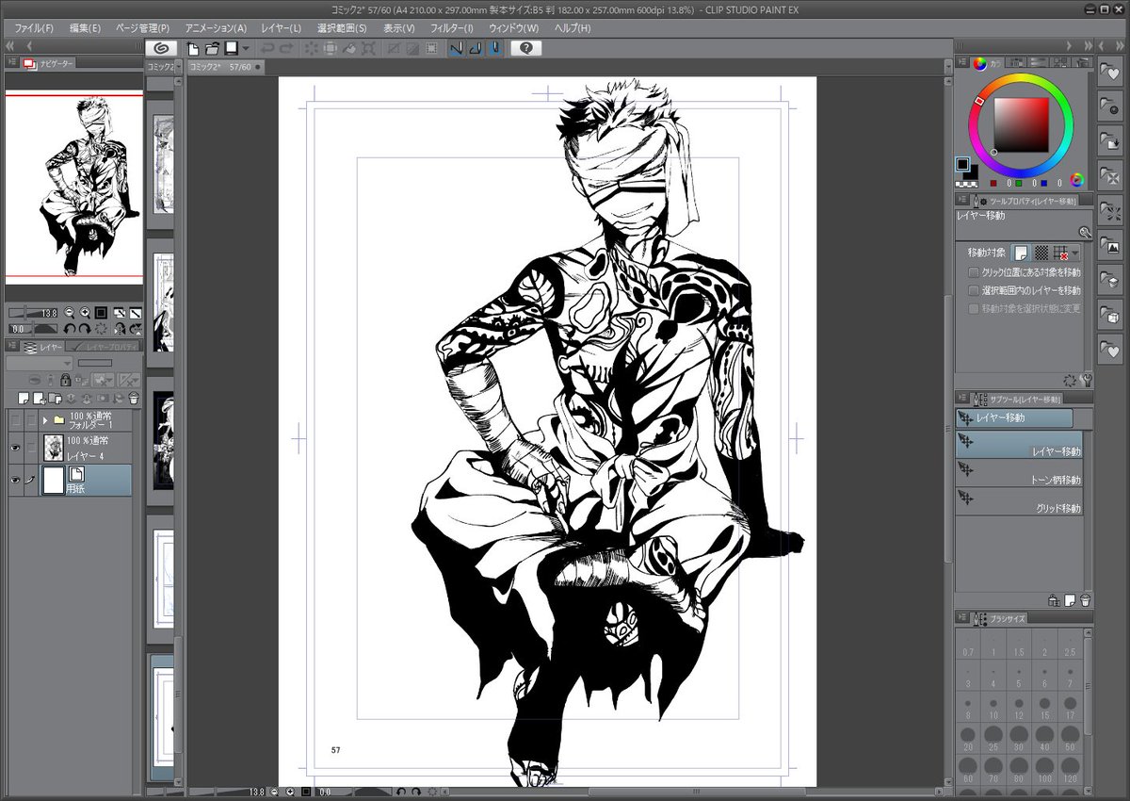Screen dimensions: 1130x801
Task: Toggle snap to special ruler icon
Action: [x=476, y=48]
